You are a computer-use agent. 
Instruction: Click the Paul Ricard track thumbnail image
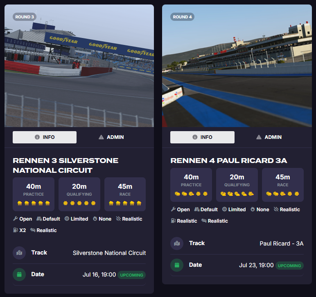[237, 66]
